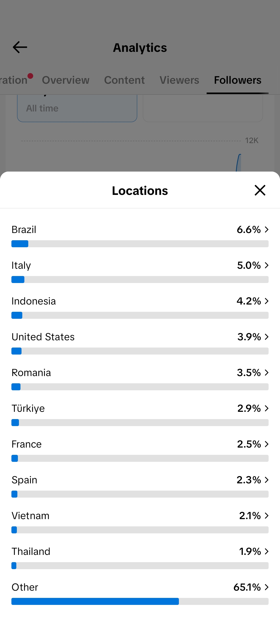The image size is (280, 622).
Task: Expand Indonesia location chevron
Action: 267,301
